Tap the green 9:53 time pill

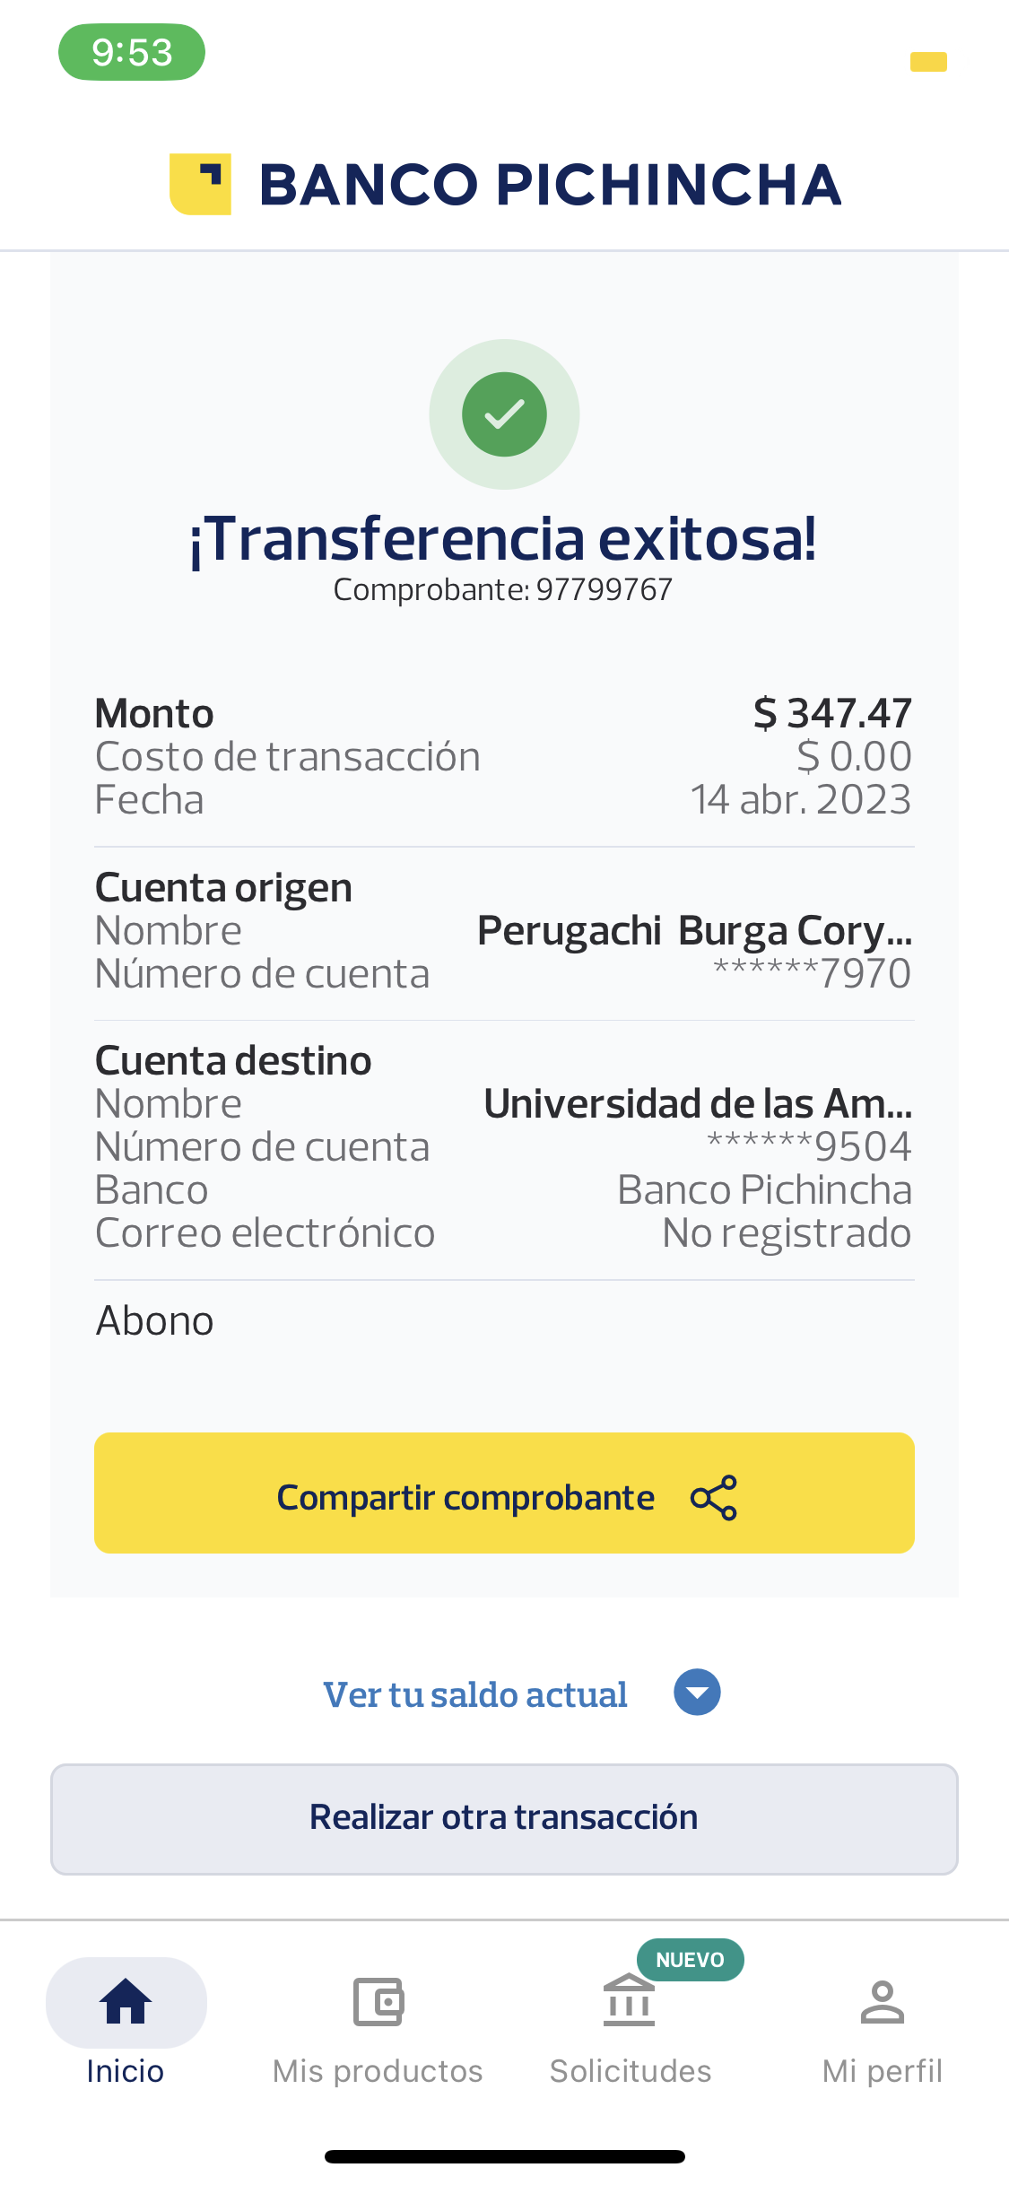coord(132,52)
